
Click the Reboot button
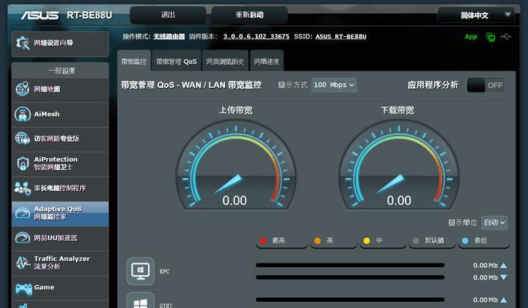point(250,15)
